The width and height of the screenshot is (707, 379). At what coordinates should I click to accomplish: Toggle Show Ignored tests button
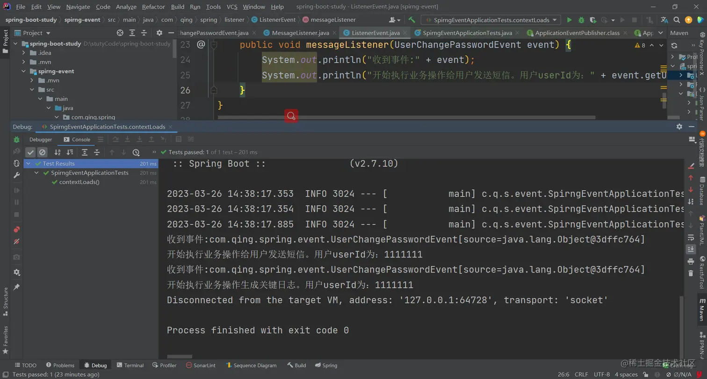pyautogui.click(x=43, y=152)
